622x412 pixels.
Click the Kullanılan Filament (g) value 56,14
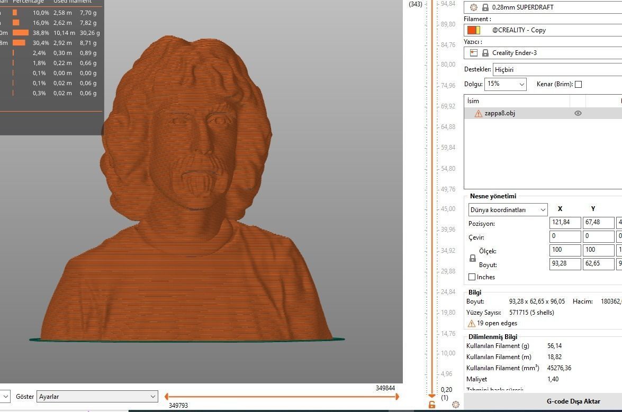(555, 346)
